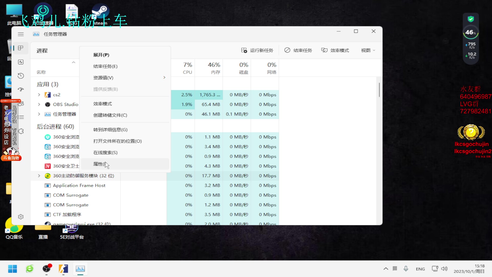This screenshot has height=277, width=492.
Task: Select 效率模式 in the context menu
Action: click(125, 104)
